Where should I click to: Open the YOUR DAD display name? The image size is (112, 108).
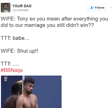point(22,6)
